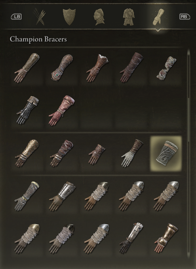Image resolution: width=196 pixels, height=269 pixels.
Task: Switch to the shield category tab
Action: point(69,17)
